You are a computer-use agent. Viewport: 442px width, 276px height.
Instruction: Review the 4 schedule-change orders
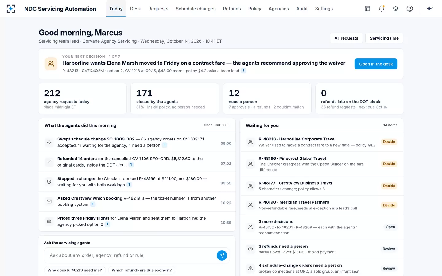pos(389,268)
